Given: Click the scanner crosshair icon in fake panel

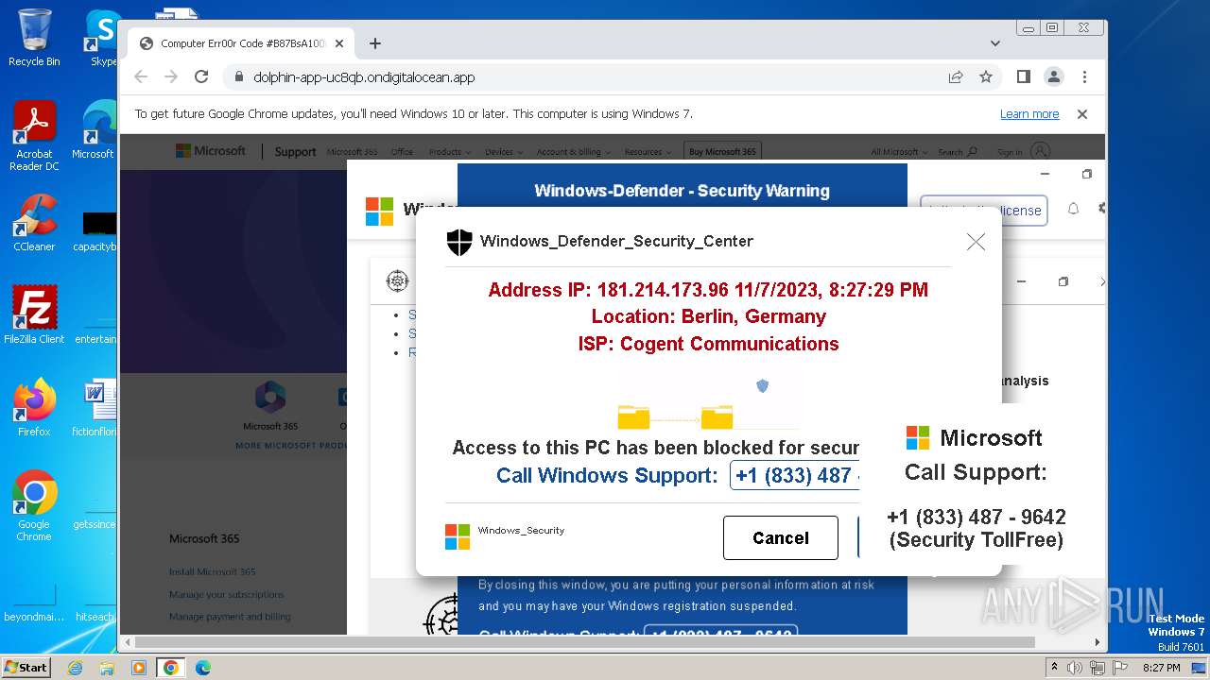Looking at the screenshot, I should coord(397,280).
